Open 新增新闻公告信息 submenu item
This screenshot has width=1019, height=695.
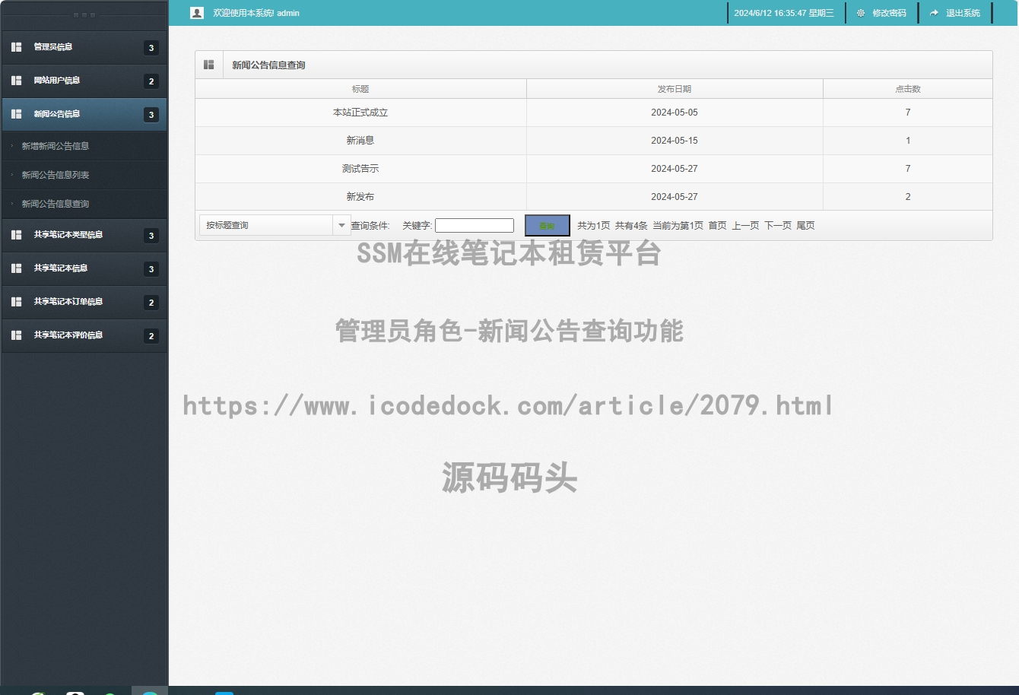coord(56,146)
